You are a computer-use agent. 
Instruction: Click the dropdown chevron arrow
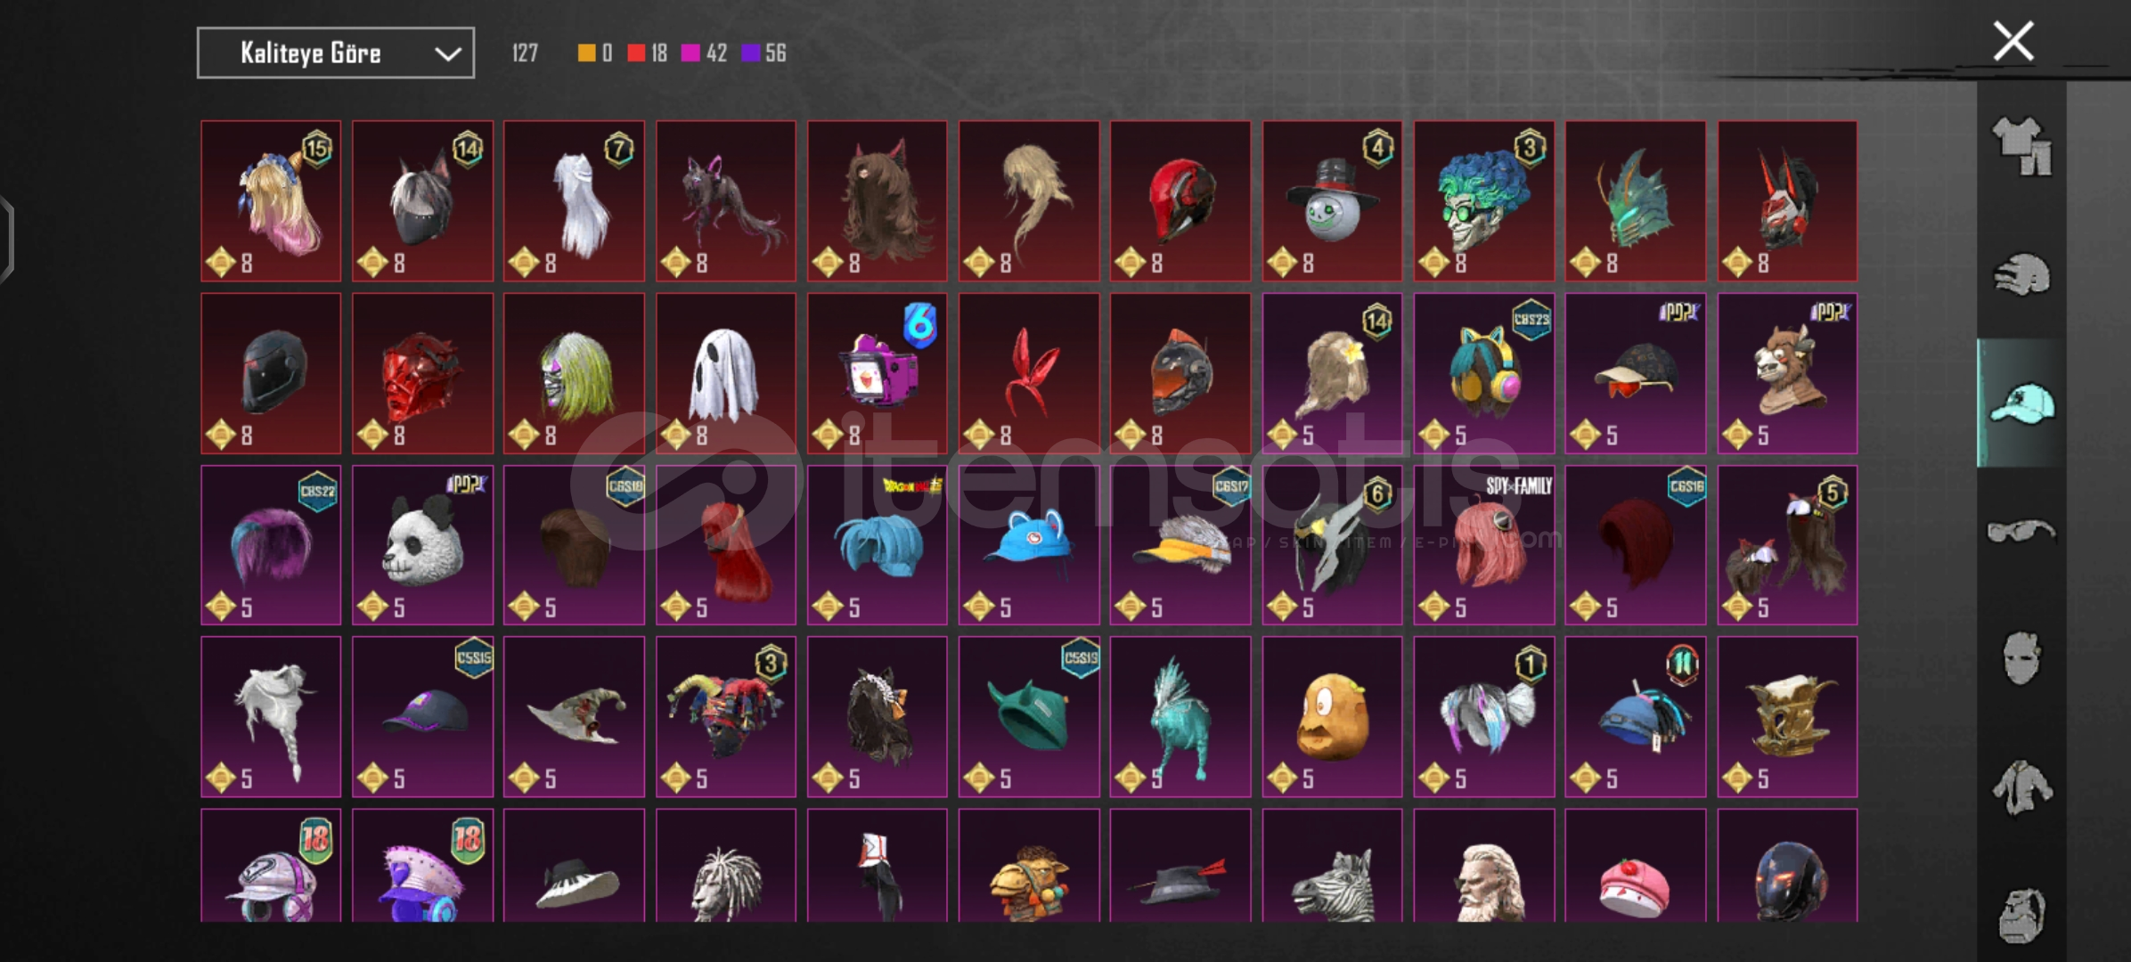[x=447, y=54]
